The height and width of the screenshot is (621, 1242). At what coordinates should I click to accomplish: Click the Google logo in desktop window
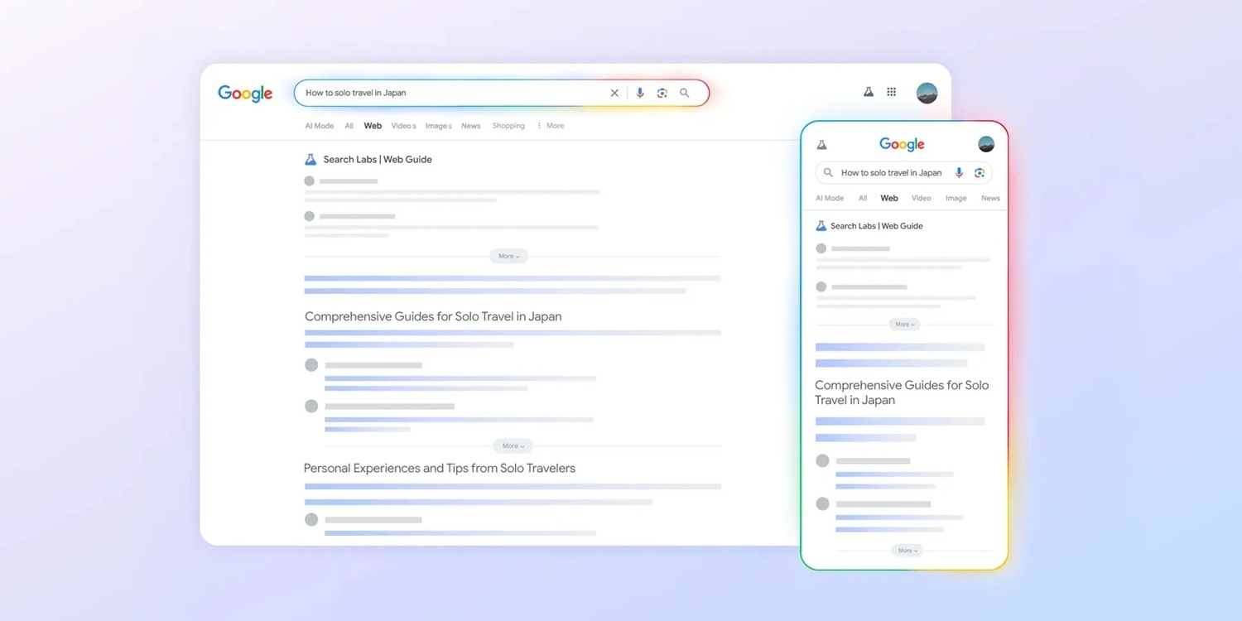click(x=245, y=94)
